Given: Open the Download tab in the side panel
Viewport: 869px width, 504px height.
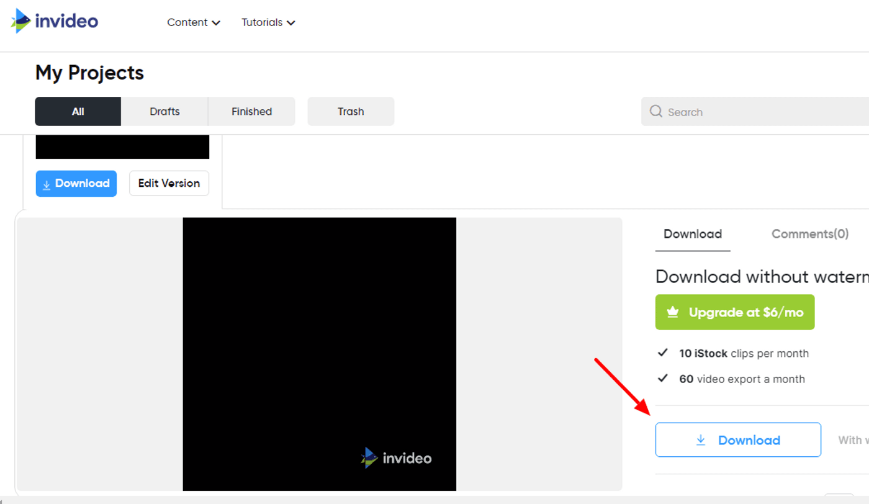Looking at the screenshot, I should [693, 234].
